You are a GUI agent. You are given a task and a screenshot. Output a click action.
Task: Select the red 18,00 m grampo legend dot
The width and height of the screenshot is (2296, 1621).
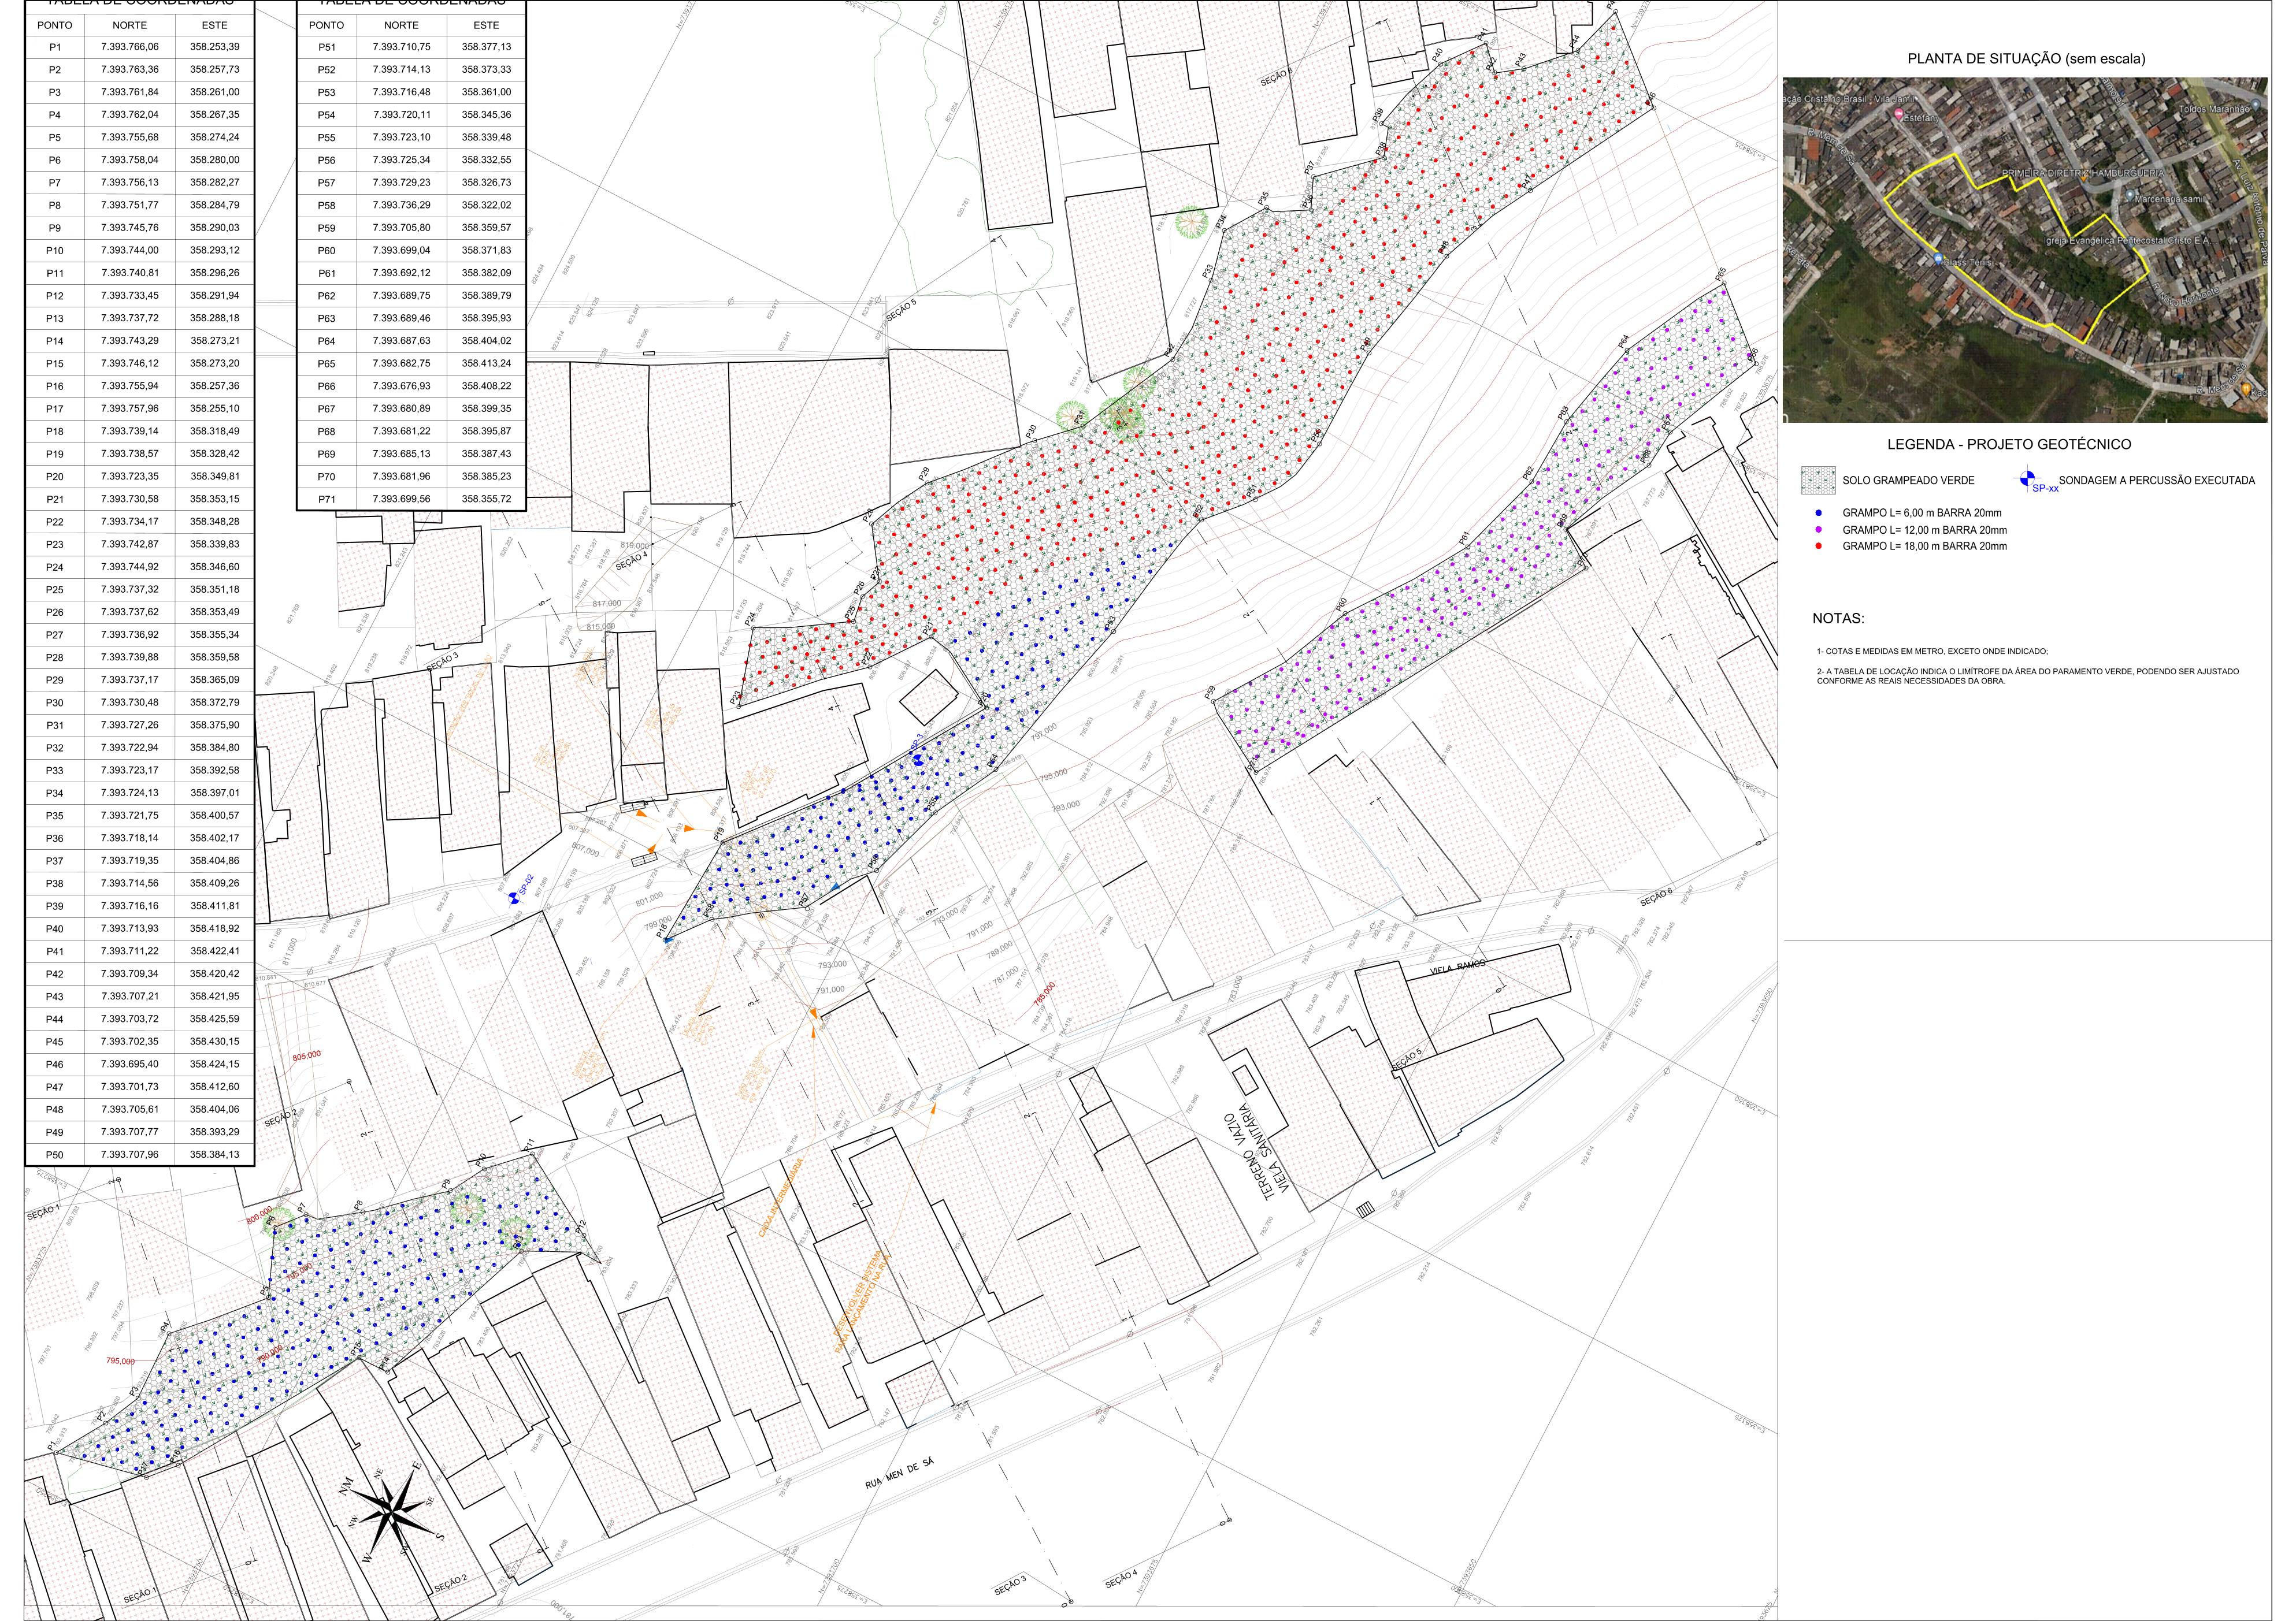(1818, 546)
